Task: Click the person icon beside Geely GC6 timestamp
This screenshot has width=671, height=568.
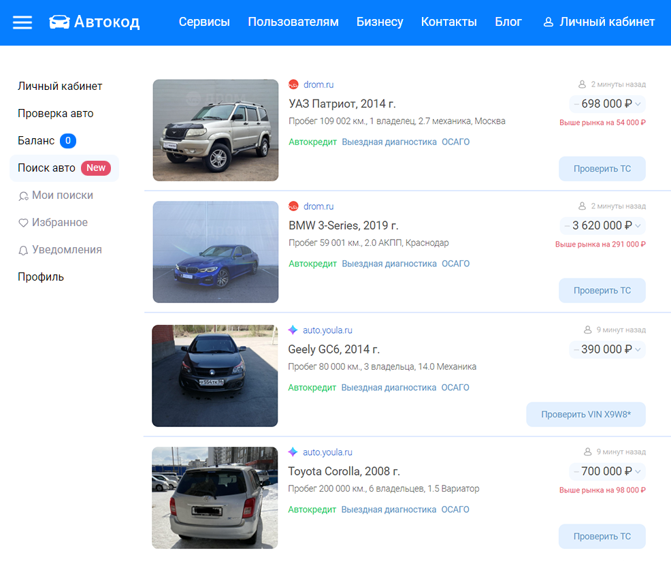Action: coord(587,330)
